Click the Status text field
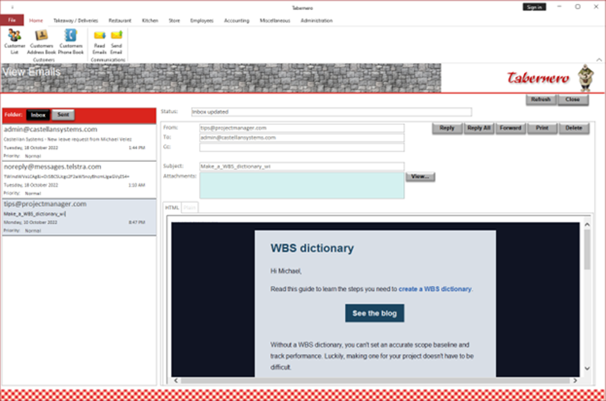The height and width of the screenshot is (401, 606). [x=331, y=112]
